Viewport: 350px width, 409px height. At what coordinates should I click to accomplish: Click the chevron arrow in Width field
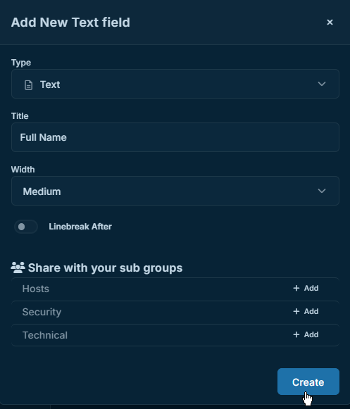(322, 191)
